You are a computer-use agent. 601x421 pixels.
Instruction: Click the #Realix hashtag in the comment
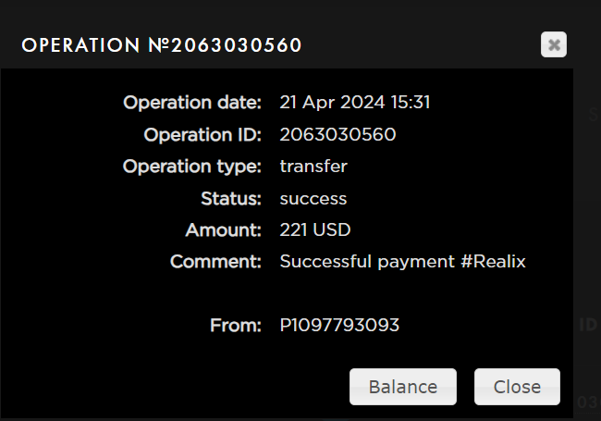click(x=493, y=262)
